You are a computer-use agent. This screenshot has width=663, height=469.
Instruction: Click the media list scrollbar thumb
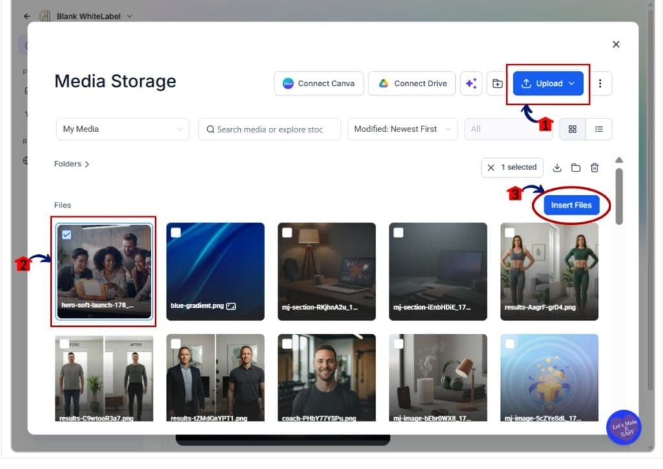pos(619,197)
